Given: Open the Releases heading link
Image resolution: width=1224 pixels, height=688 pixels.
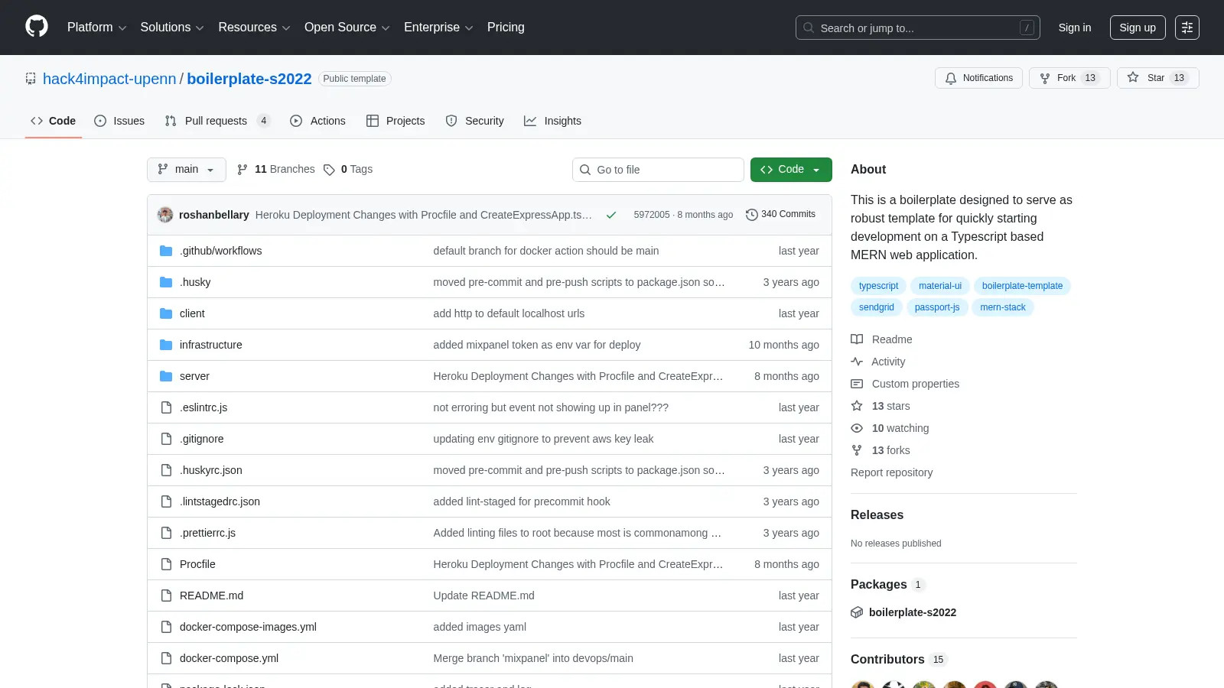Looking at the screenshot, I should pyautogui.click(x=877, y=515).
